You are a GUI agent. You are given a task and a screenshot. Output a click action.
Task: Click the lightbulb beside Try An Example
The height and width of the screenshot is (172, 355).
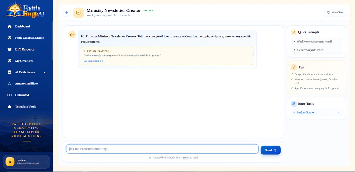point(85,51)
